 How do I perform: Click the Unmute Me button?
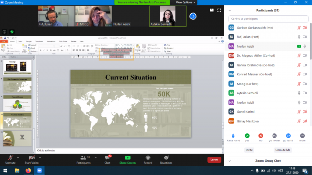click(283, 150)
